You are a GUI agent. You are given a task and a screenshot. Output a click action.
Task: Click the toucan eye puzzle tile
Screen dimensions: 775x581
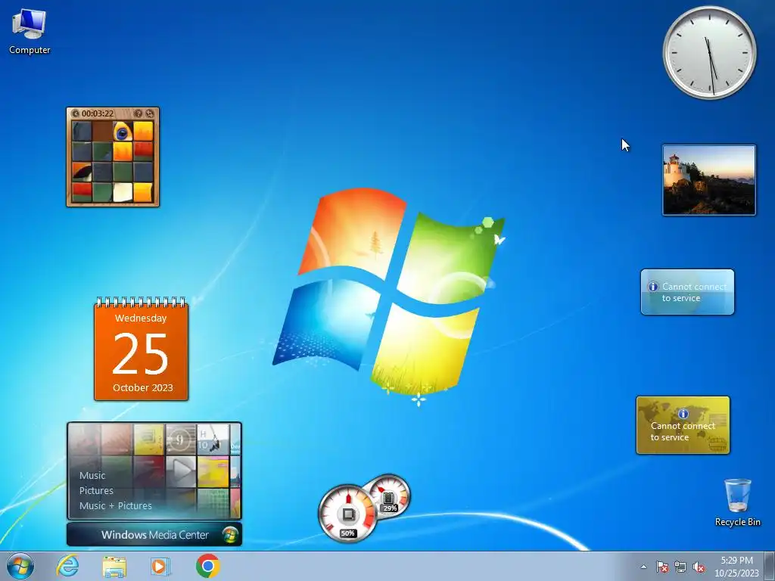coord(123,132)
